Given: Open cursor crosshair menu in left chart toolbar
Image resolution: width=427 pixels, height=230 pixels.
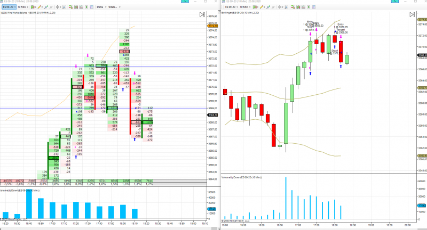Looking at the screenshot, I should (x=58, y=7).
